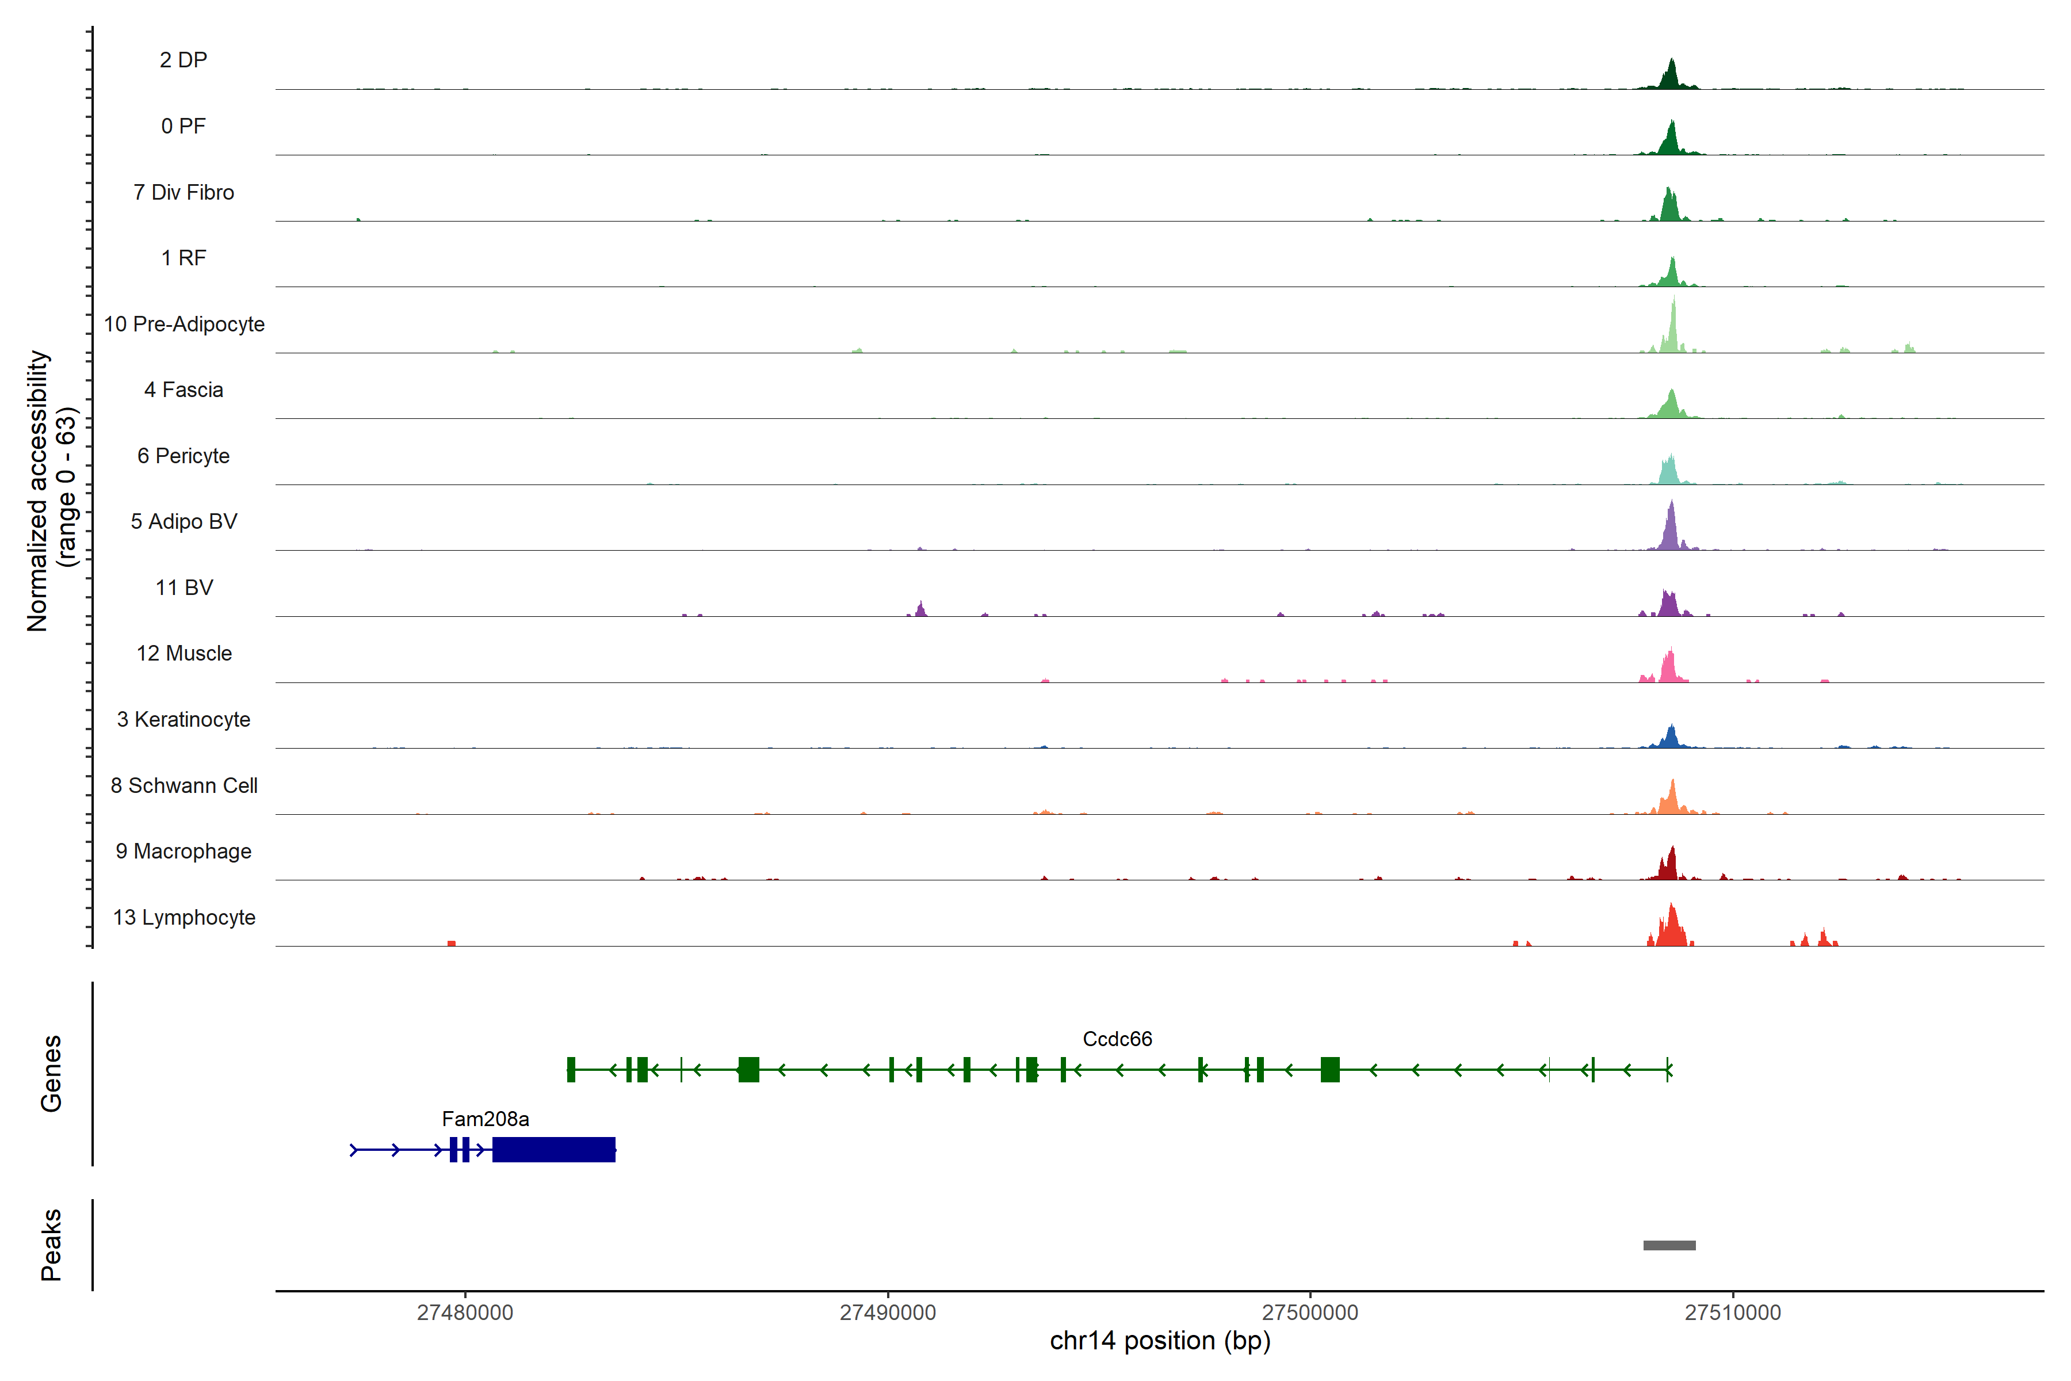The width and height of the screenshot is (2071, 1381).
Task: Click the large blue Fam208a exon block
Action: 553,1149
